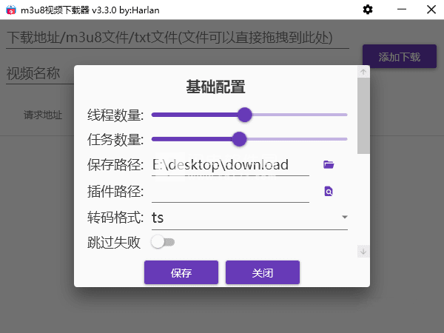Image resolution: width=444 pixels, height=333 pixels.
Task: Click the dialog scrollbar up arrow
Action: pos(363,73)
